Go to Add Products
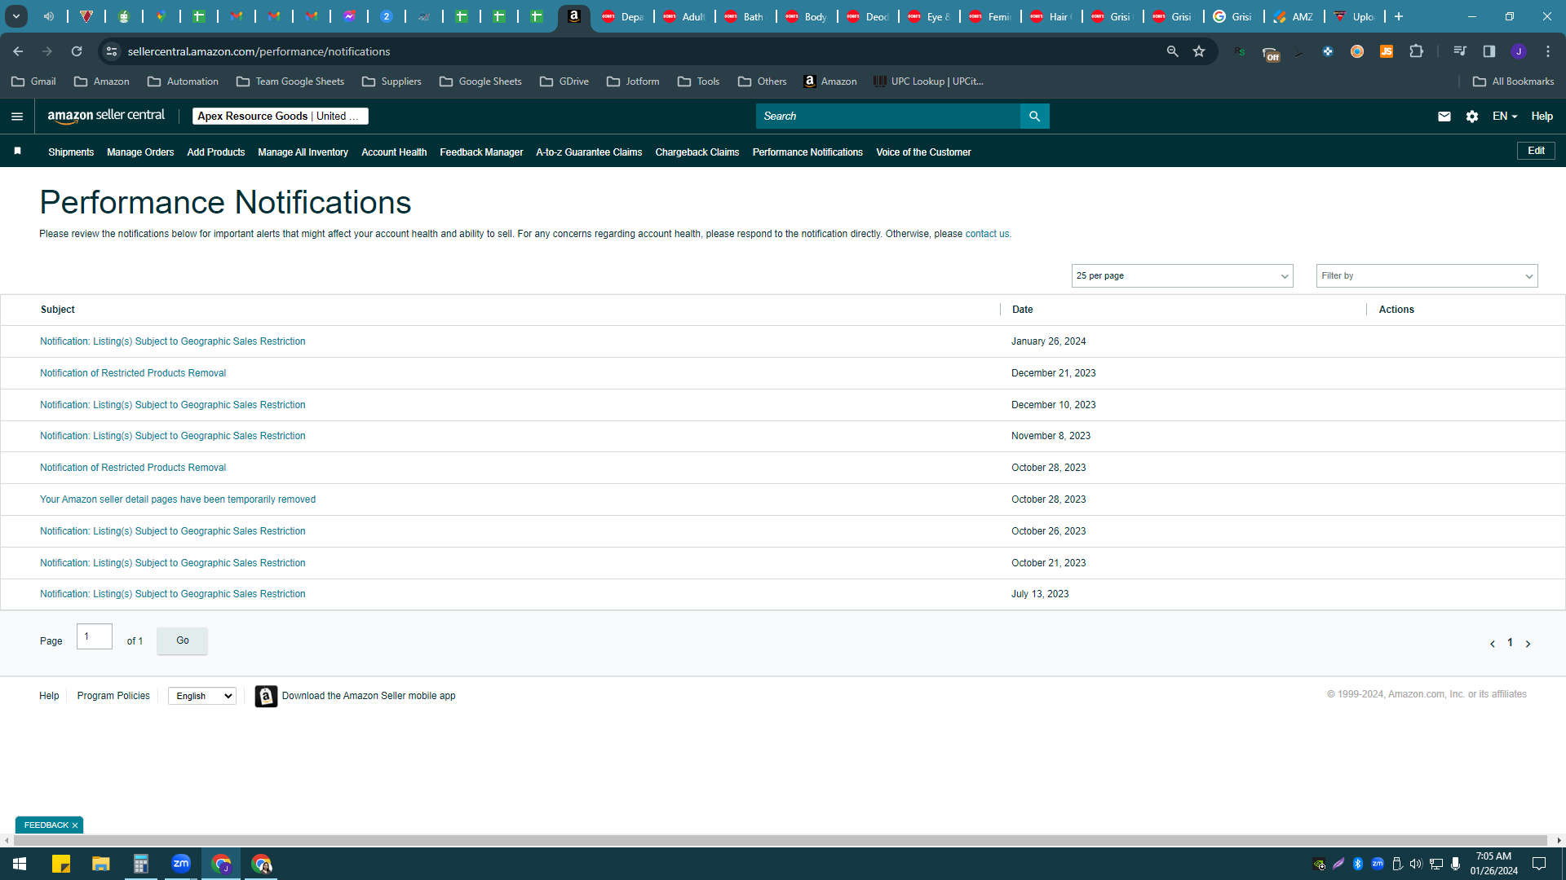The image size is (1566, 880). (216, 152)
